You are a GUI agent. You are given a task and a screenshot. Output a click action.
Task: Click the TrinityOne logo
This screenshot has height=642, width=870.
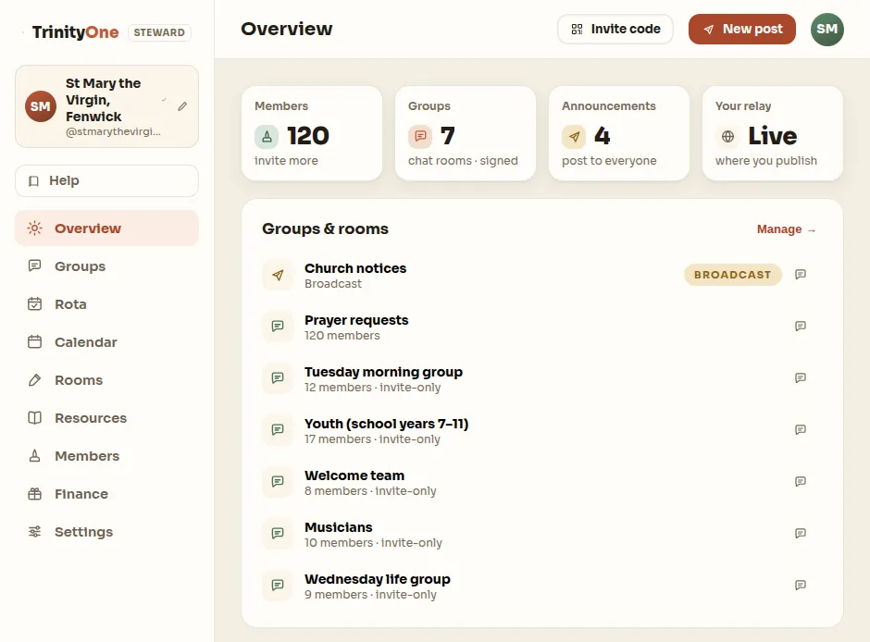[x=76, y=32]
